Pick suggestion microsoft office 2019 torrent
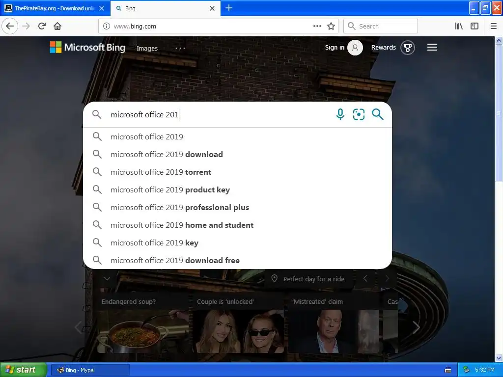Viewport: 503px width, 377px height. 237,172
